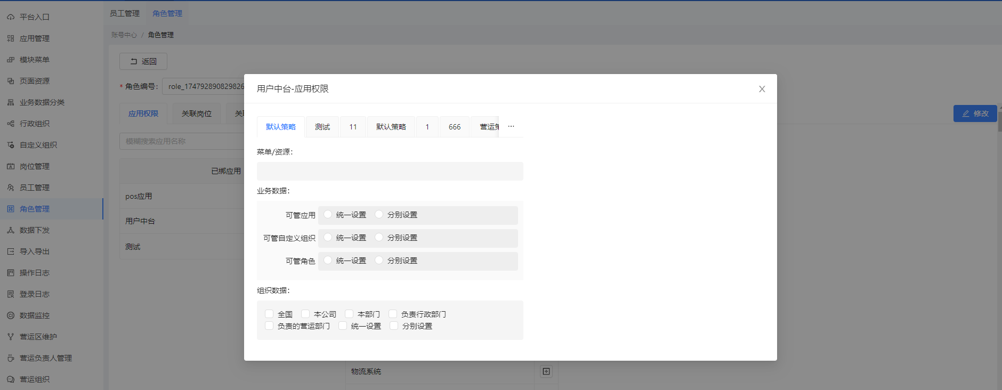Click the 物流系统 list row

440,371
